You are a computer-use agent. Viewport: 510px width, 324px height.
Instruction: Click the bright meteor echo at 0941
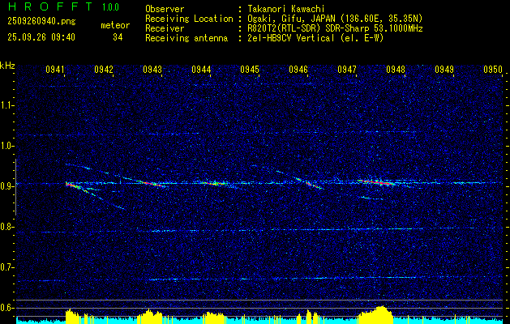tap(72, 185)
